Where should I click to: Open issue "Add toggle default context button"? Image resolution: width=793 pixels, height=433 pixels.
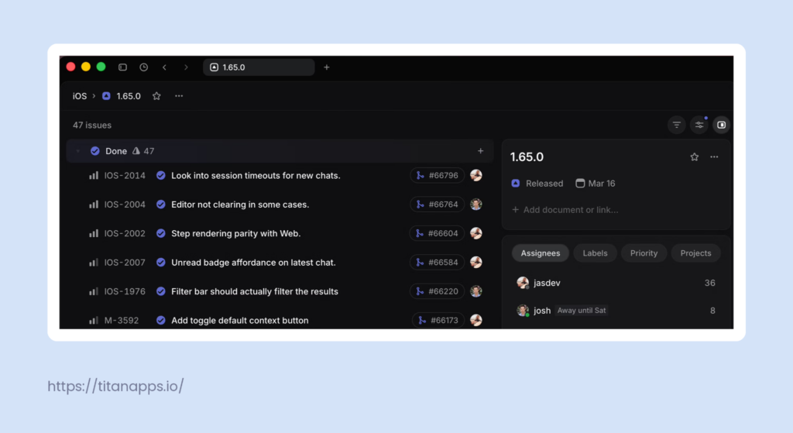240,320
